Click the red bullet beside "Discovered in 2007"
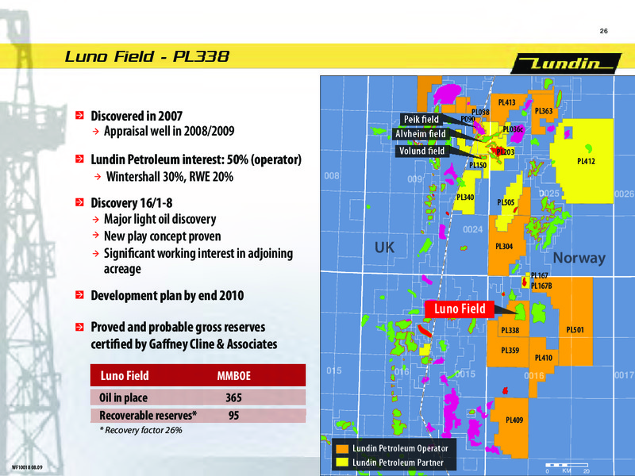Screen dimensions: 635x476 (79, 116)
